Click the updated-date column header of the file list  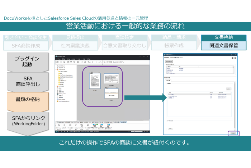224,92
